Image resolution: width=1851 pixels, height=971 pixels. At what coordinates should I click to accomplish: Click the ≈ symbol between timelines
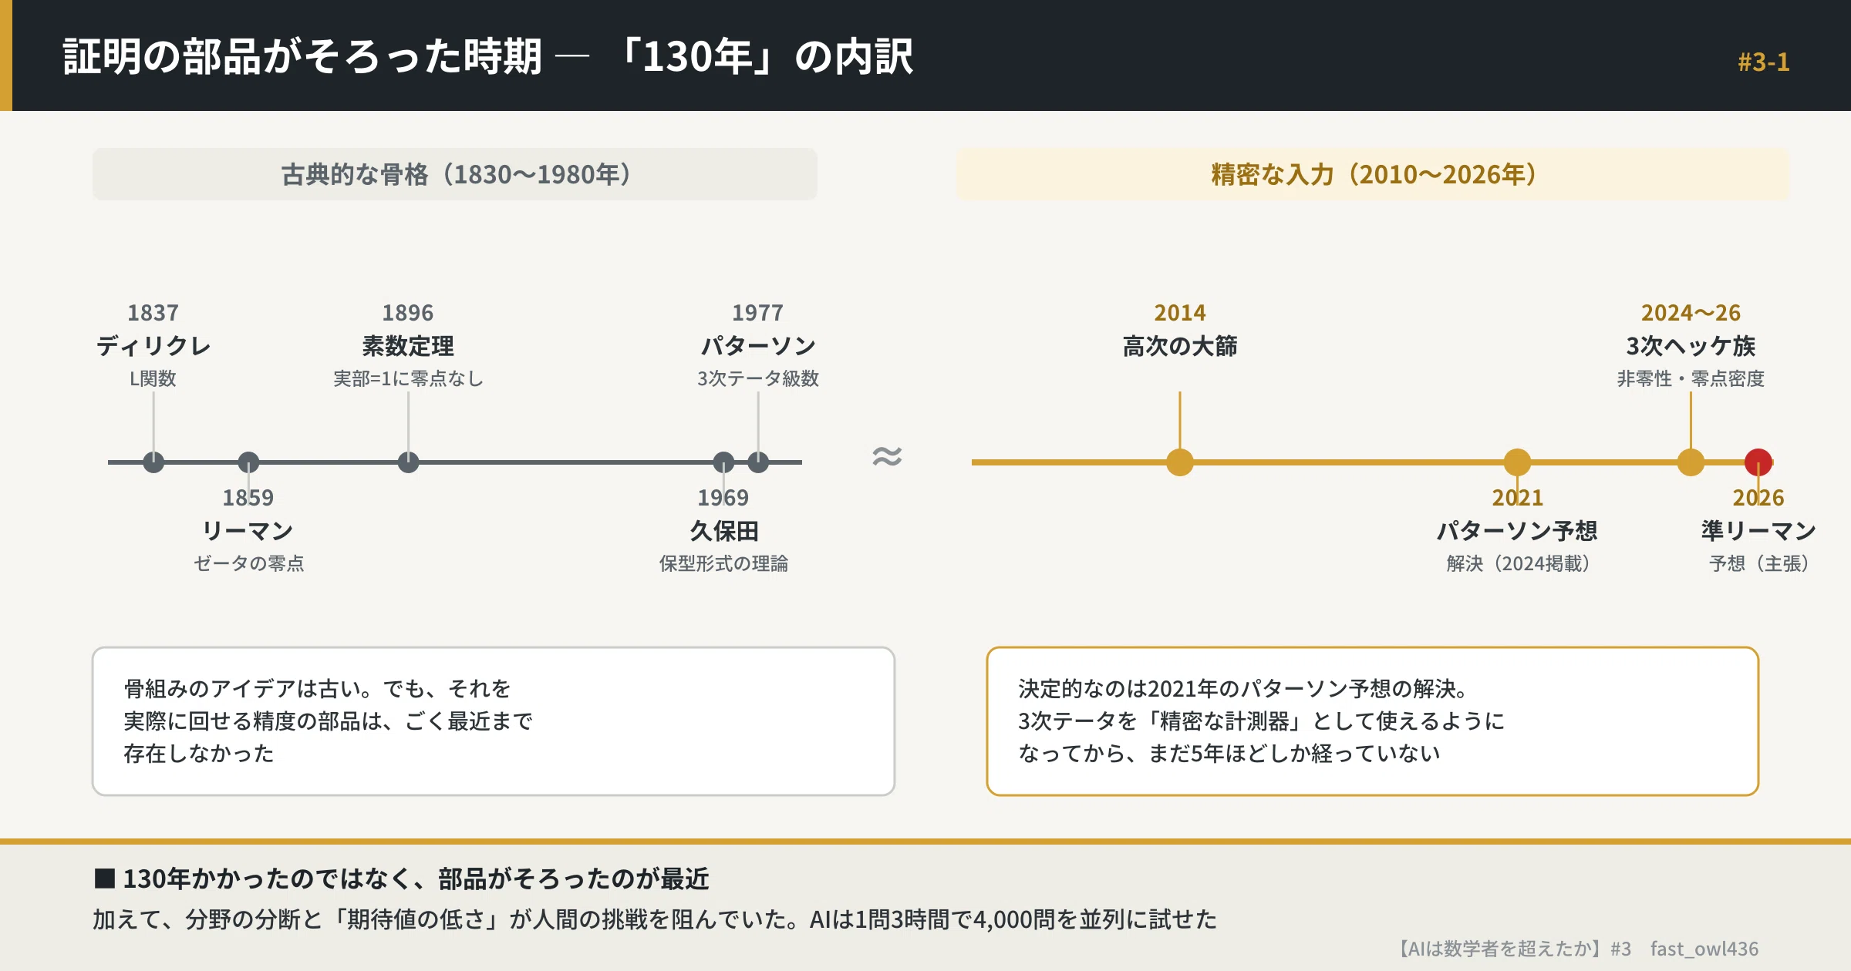coord(887,457)
